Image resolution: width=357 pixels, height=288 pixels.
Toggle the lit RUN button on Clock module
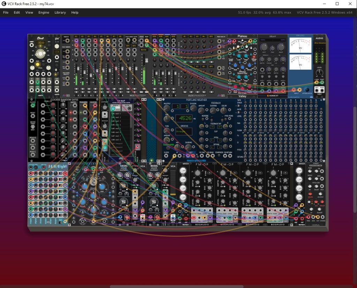(x=38, y=65)
